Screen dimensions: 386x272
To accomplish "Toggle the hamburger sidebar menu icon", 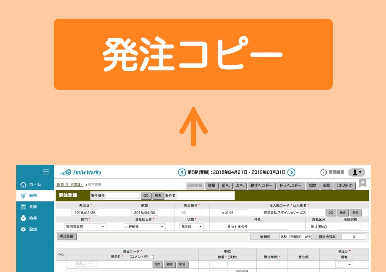I will (45, 171).
